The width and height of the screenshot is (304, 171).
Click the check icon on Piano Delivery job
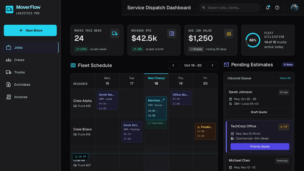149,123
